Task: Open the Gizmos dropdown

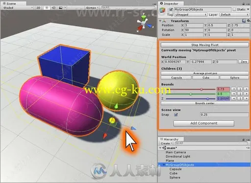Action: pos(92,8)
